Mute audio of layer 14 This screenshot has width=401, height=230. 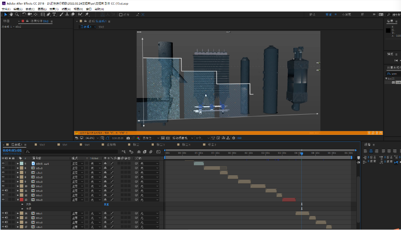point(6,213)
